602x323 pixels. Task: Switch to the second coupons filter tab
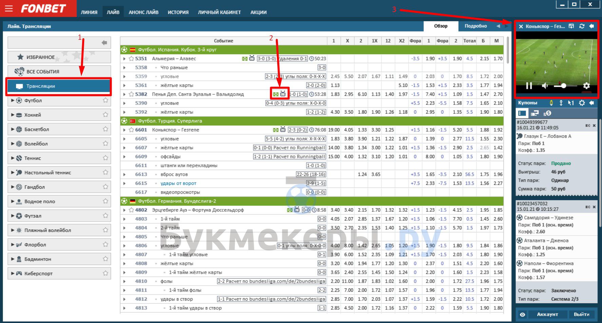pyautogui.click(x=535, y=113)
